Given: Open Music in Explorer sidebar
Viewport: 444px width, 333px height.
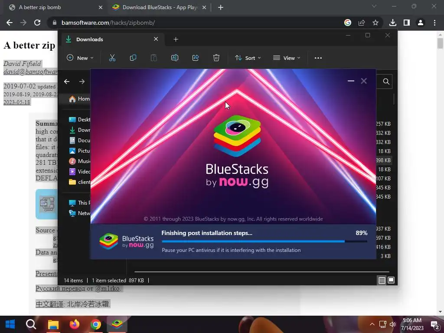Looking at the screenshot, I should pyautogui.click(x=80, y=161).
